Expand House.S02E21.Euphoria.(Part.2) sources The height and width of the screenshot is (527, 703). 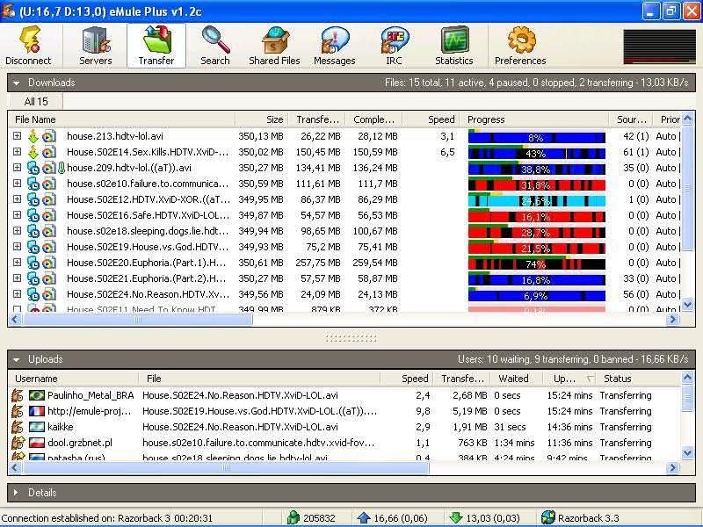point(17,278)
